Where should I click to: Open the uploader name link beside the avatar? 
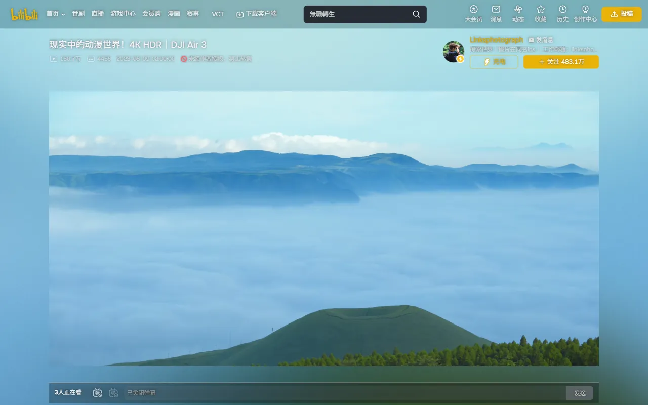(496, 39)
